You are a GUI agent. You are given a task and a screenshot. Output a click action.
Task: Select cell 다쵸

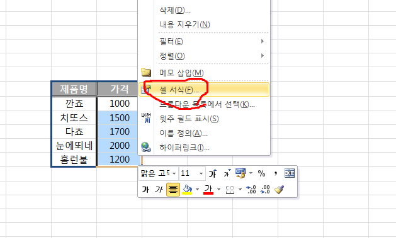pyautogui.click(x=74, y=131)
